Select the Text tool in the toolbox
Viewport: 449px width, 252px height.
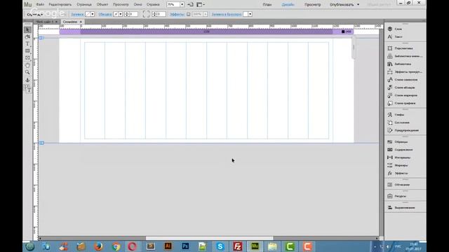pyautogui.click(x=27, y=43)
